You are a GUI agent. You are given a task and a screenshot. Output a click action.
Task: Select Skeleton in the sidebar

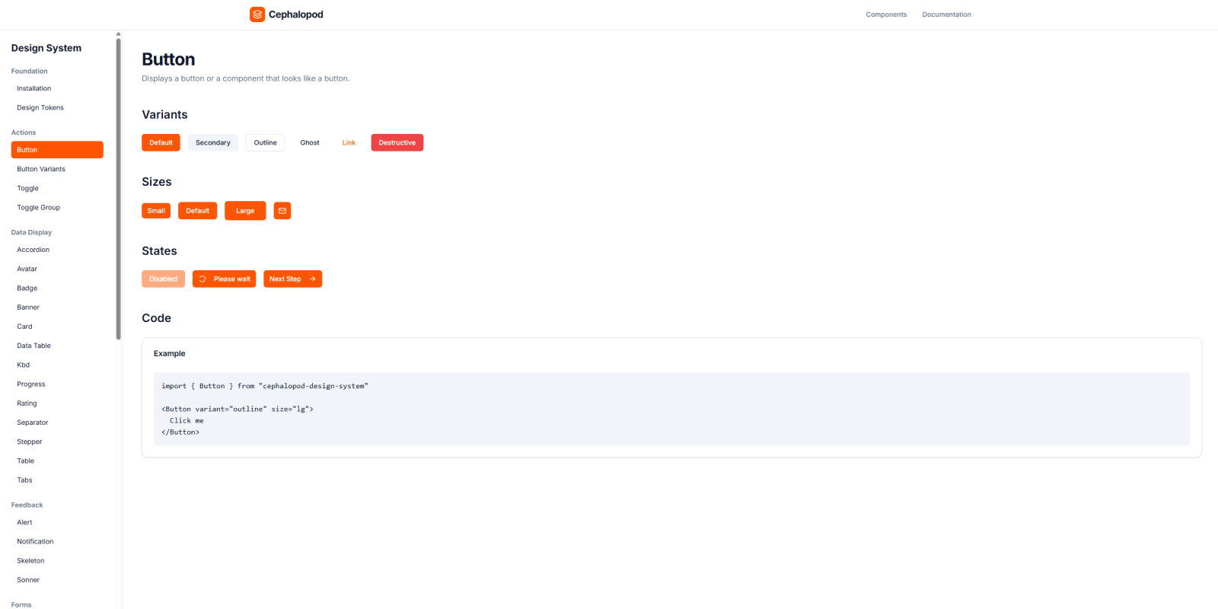point(57,561)
